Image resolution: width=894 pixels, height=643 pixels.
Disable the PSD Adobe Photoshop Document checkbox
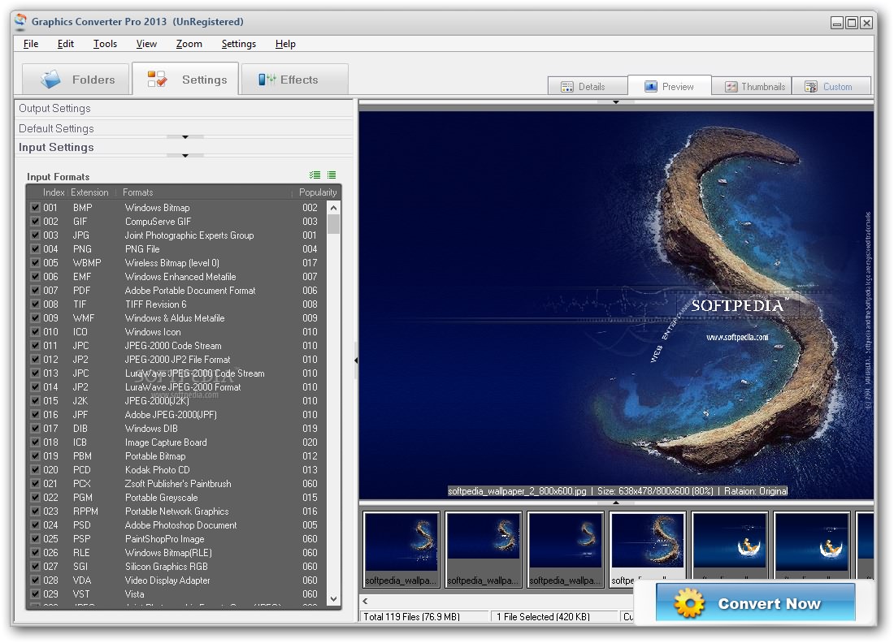[35, 525]
